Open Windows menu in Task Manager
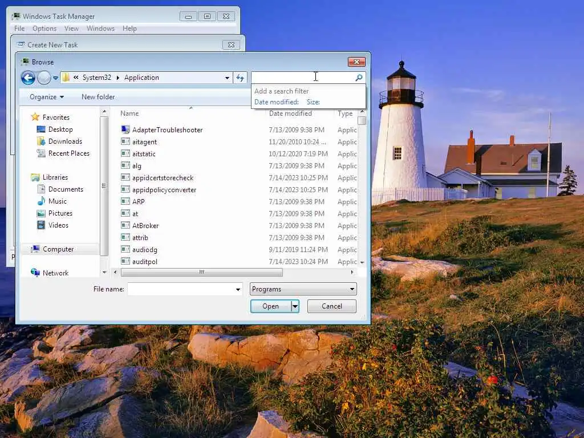Viewport: 584px width, 438px height. (x=100, y=29)
